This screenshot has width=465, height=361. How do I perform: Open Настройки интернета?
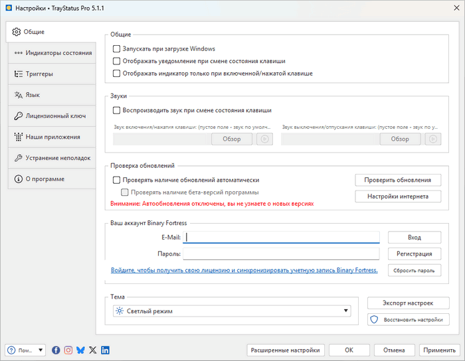point(398,196)
